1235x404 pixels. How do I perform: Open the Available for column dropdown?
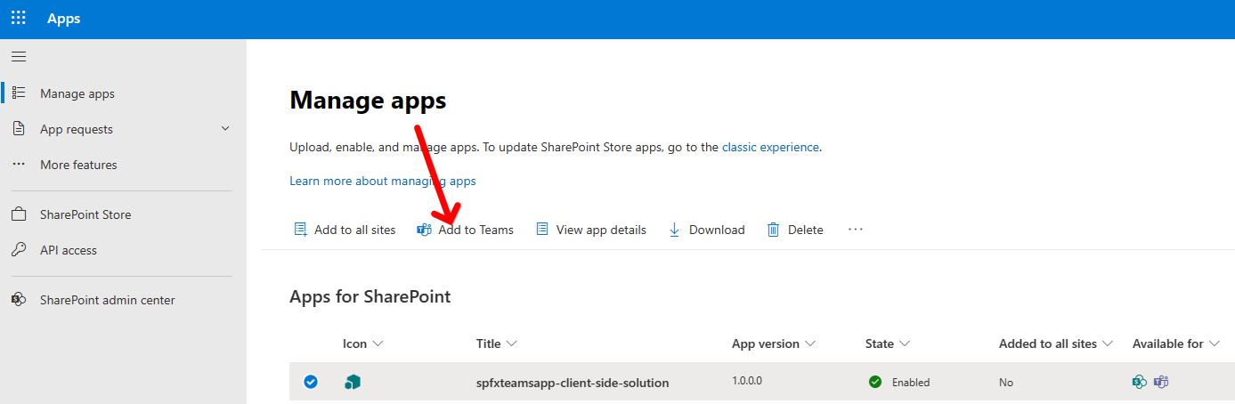coord(1214,343)
